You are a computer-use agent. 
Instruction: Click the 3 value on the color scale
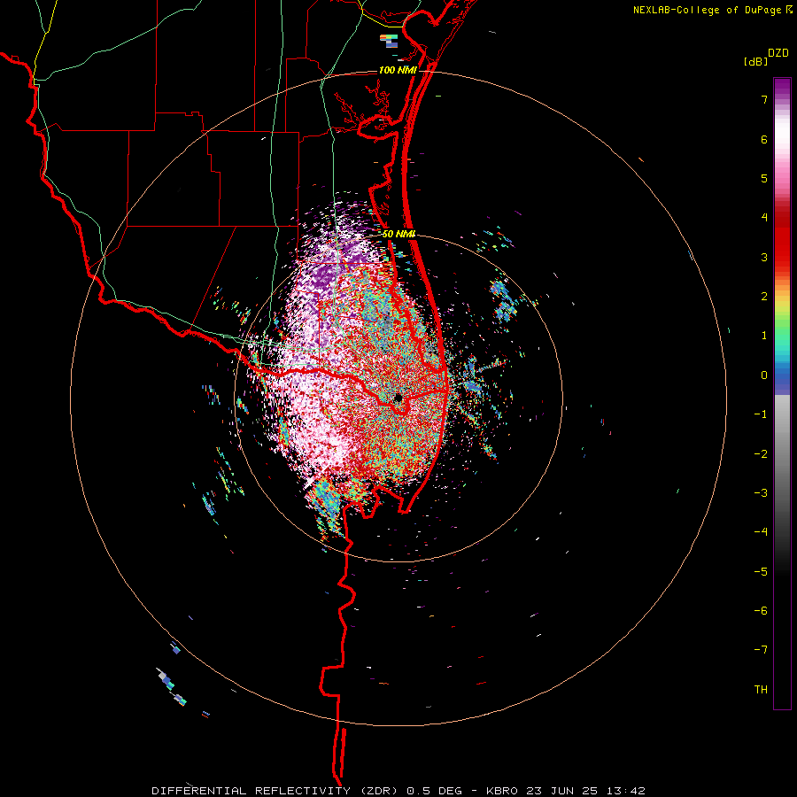(x=764, y=257)
